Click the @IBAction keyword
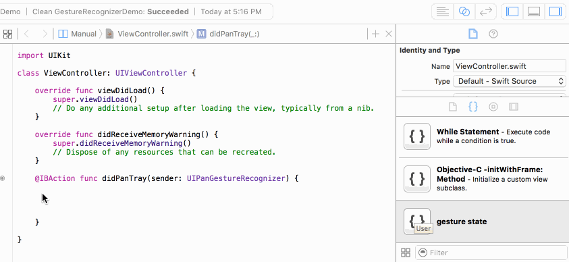The width and height of the screenshot is (569, 262). coord(55,178)
